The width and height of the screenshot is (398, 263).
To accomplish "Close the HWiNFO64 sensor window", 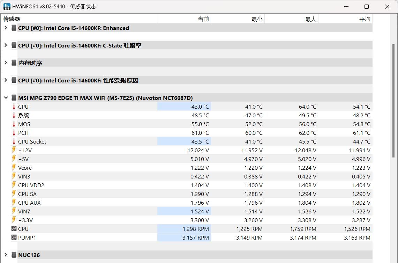I will (x=387, y=7).
